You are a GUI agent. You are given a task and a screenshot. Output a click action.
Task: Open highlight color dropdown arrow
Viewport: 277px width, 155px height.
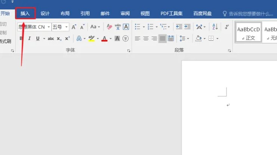(x=98, y=38)
